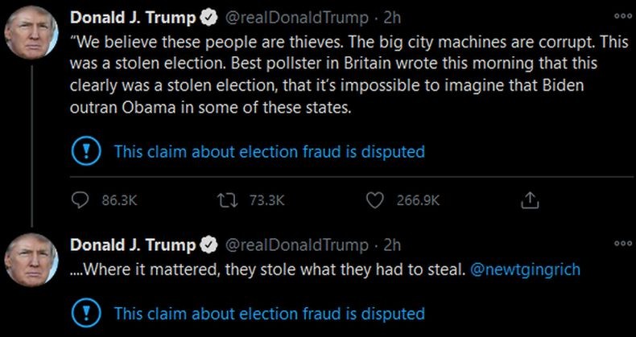Click verified badge on first tweet
The height and width of the screenshot is (337, 636).
pos(206,18)
